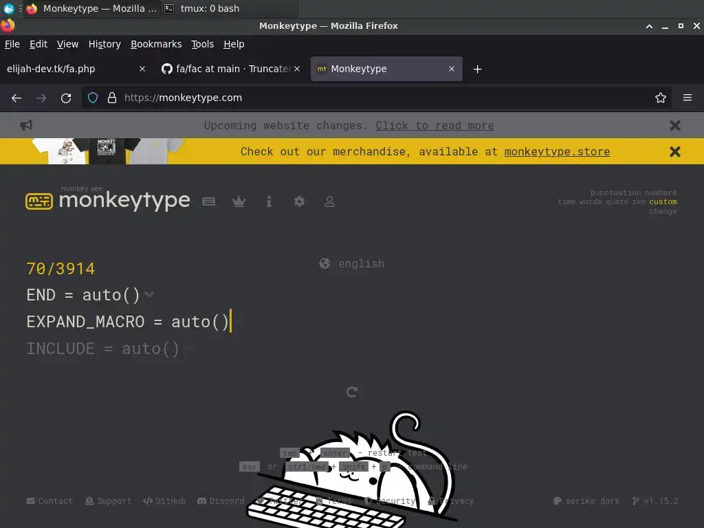Select the custom test mode

[x=663, y=202]
